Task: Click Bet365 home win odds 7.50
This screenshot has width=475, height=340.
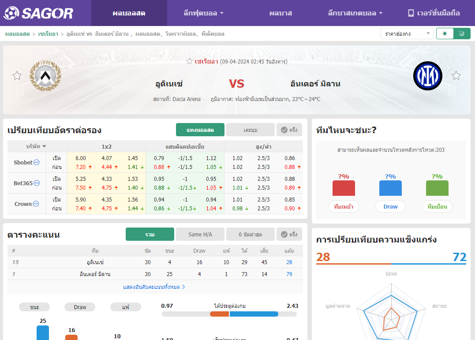Action: point(81,187)
